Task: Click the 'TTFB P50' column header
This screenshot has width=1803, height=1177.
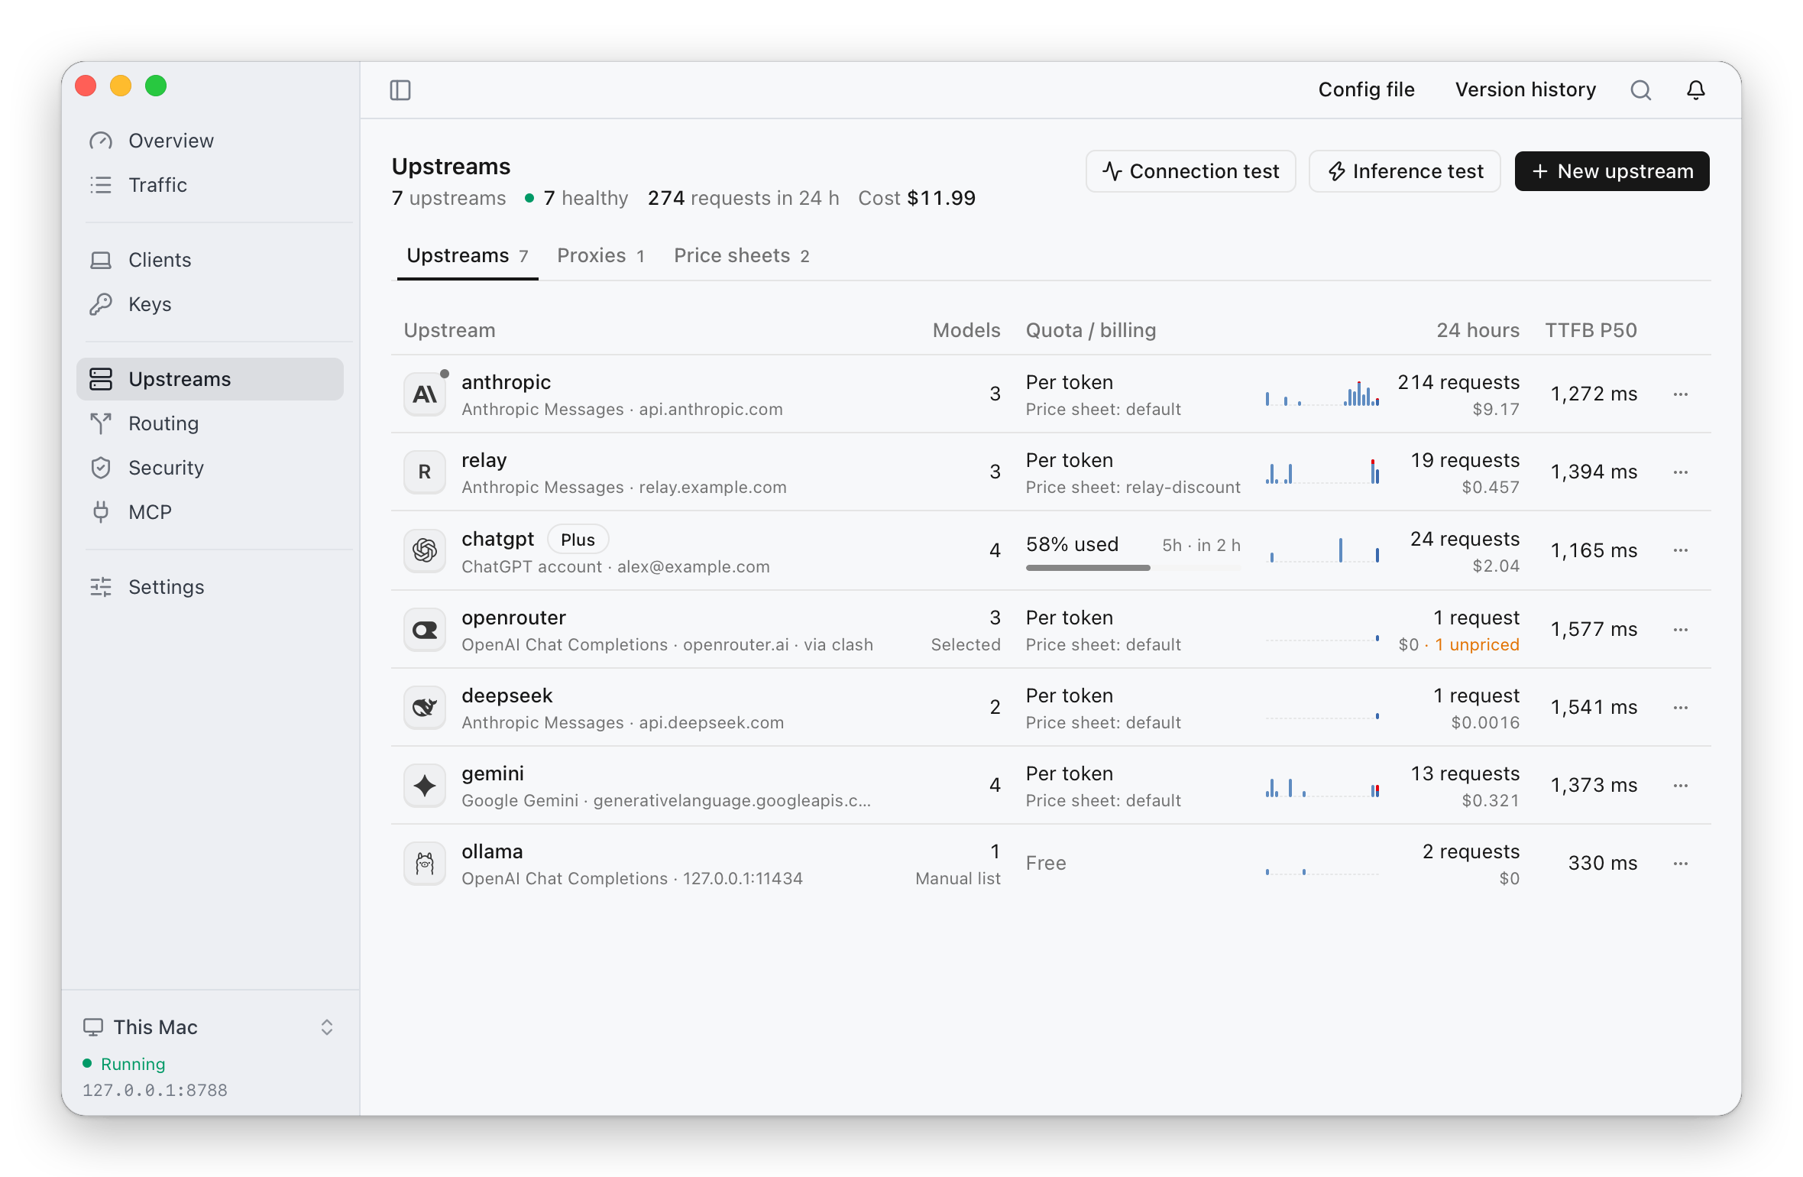Action: pyautogui.click(x=1591, y=330)
